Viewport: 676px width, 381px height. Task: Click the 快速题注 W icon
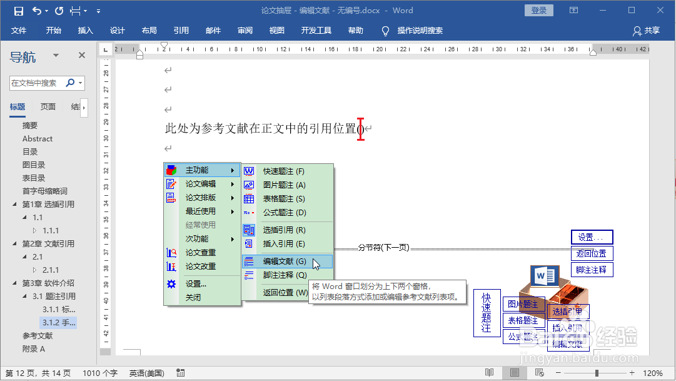tap(249, 171)
